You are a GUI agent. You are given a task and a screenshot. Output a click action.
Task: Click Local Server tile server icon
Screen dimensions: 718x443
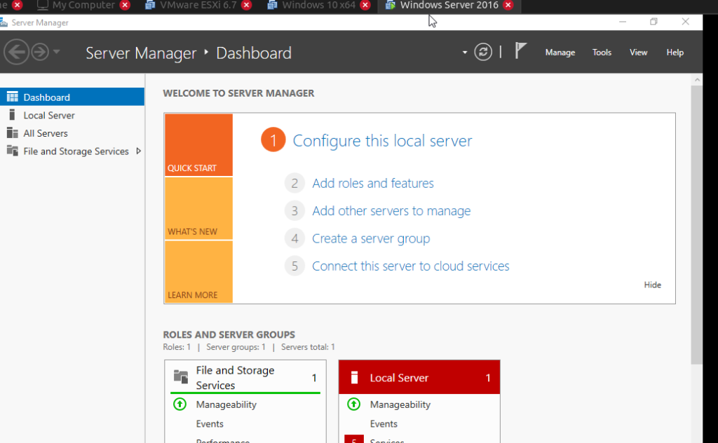pos(354,377)
